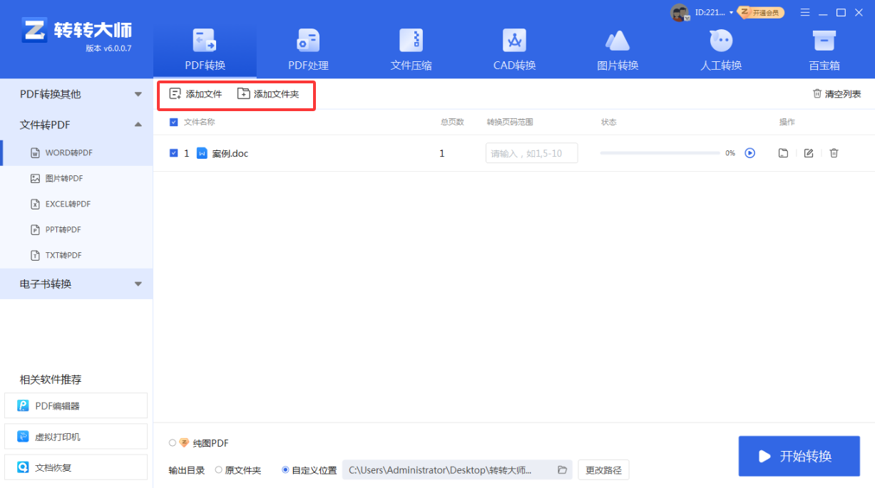Open the hamburger main menu
Viewport: 875px width, 488px height.
(x=805, y=12)
